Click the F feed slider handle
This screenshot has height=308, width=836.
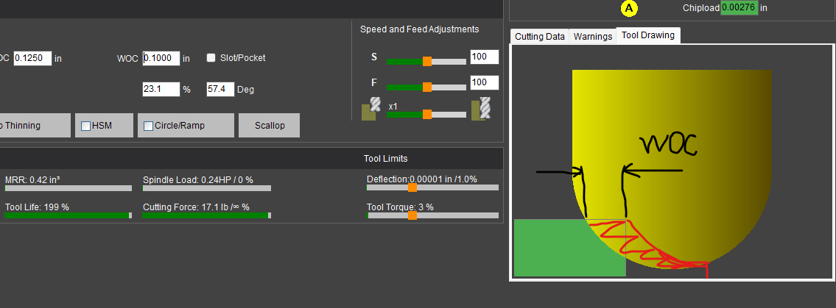(427, 87)
